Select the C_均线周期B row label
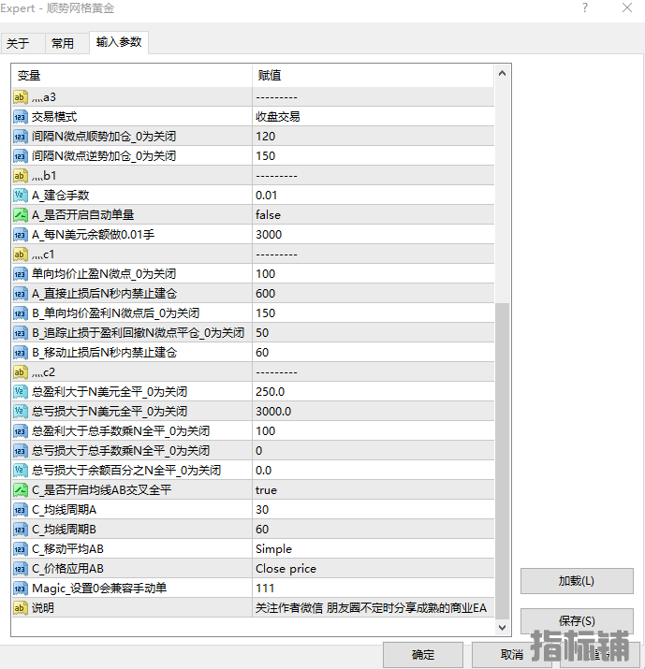 point(64,529)
